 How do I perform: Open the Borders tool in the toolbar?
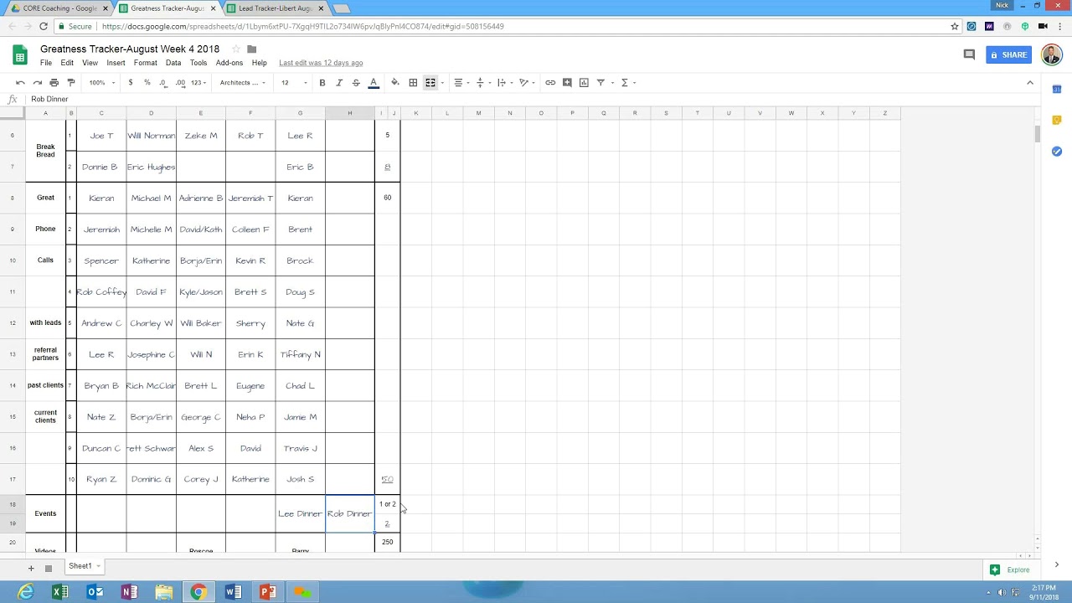pyautogui.click(x=413, y=83)
